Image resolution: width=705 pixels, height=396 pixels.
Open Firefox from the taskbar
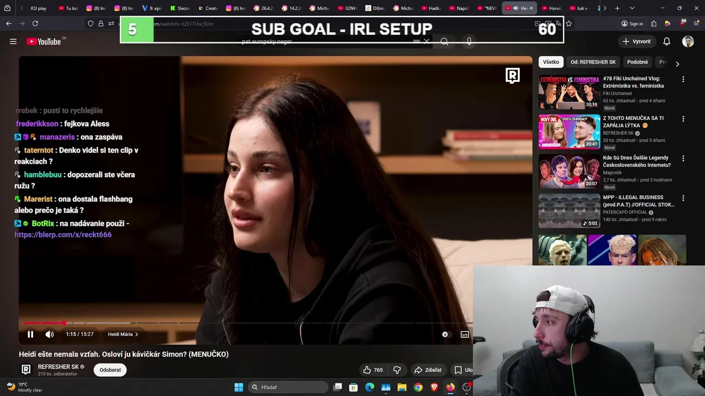point(451,387)
